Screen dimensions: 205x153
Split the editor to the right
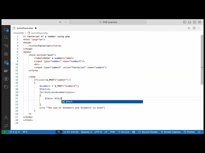(x=194, y=28)
